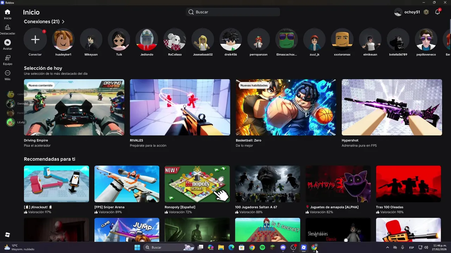Open Discord from the taskbar
This screenshot has width=451, height=253.
coord(283,247)
